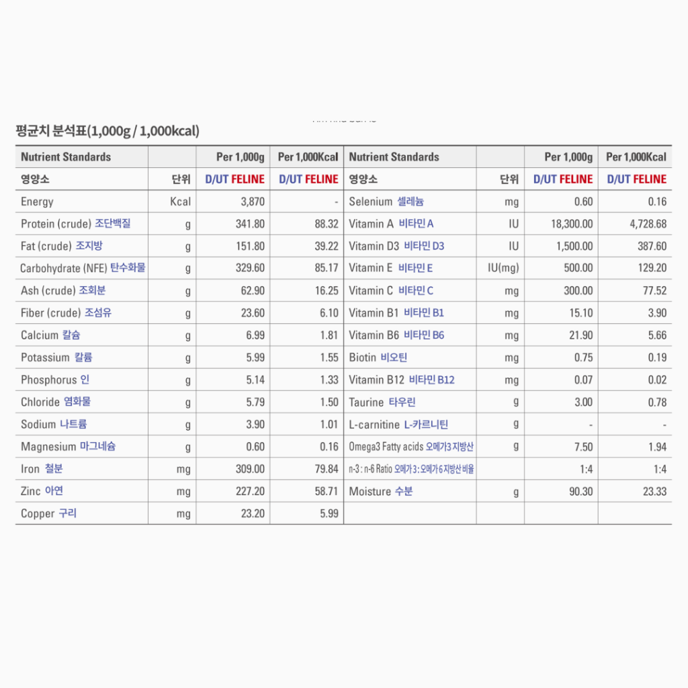
Task: Click the Protein value "341.80"
Action: click(x=250, y=224)
